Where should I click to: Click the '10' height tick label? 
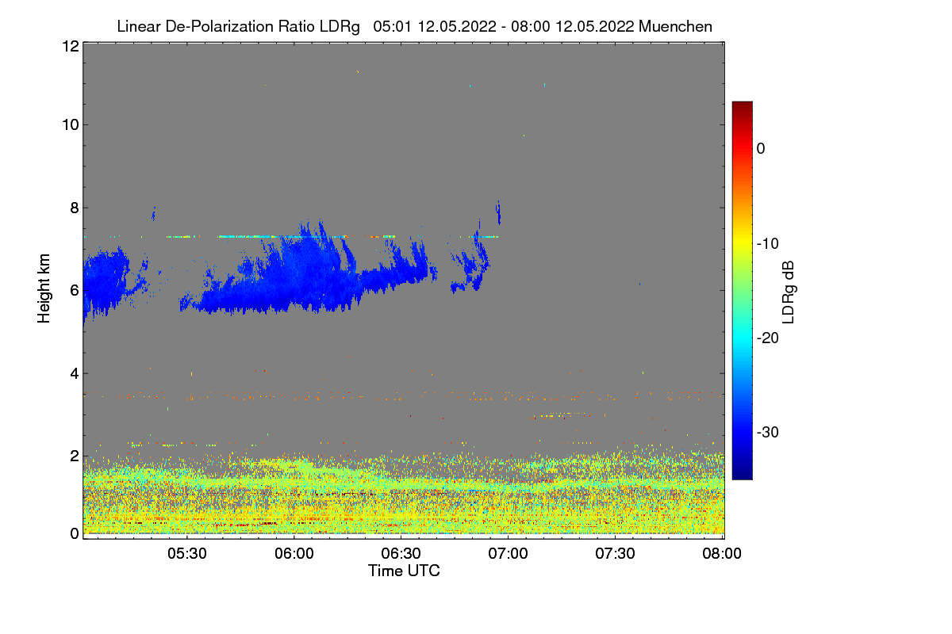[x=70, y=124]
